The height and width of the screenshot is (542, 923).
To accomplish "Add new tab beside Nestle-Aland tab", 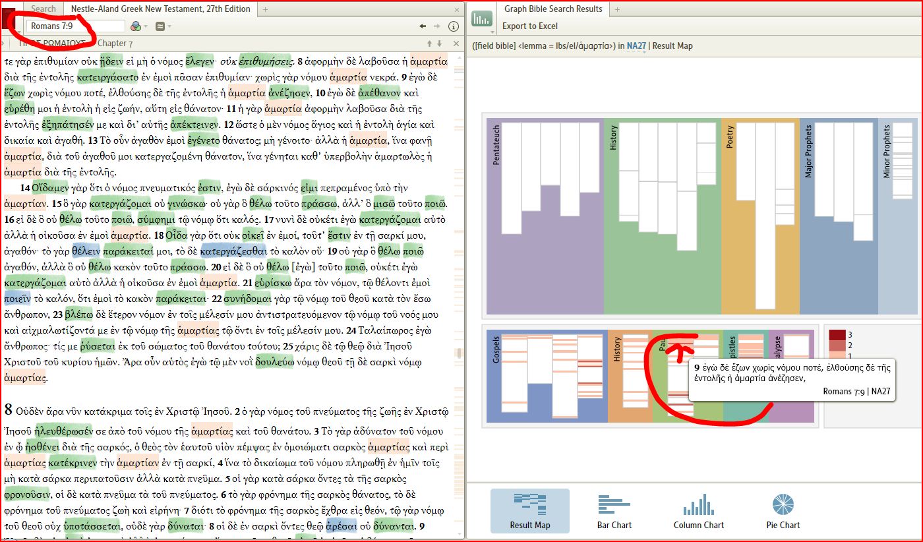I will point(265,9).
